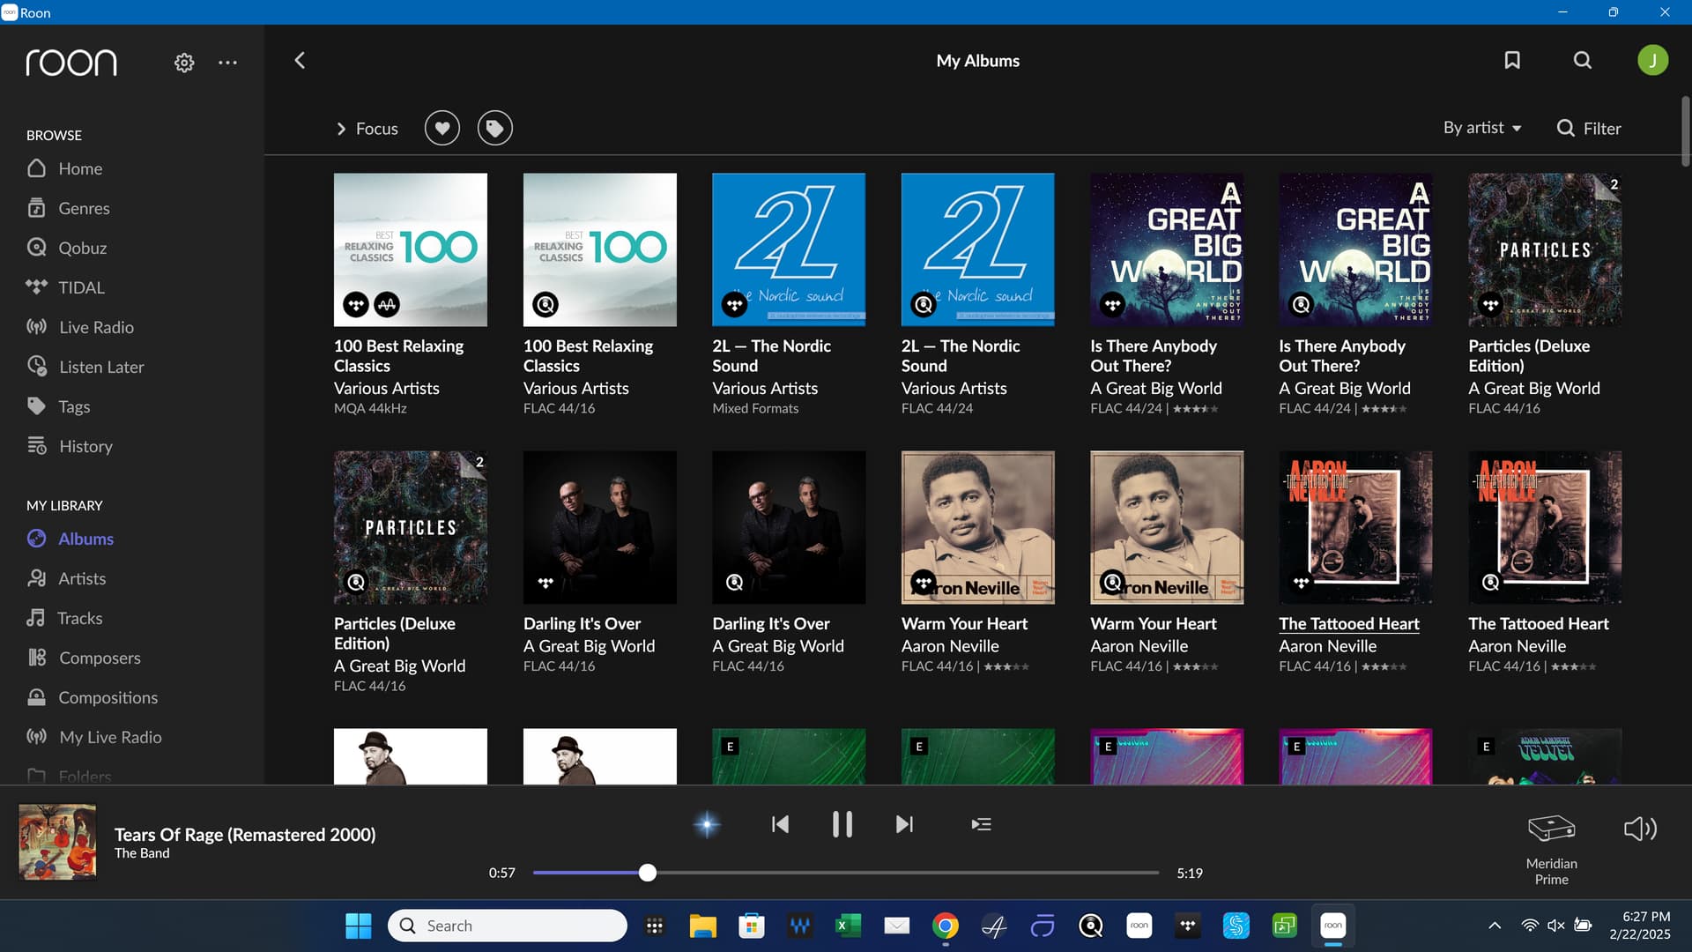Open the bookmarks icon
The width and height of the screenshot is (1692, 952).
[x=1512, y=60]
